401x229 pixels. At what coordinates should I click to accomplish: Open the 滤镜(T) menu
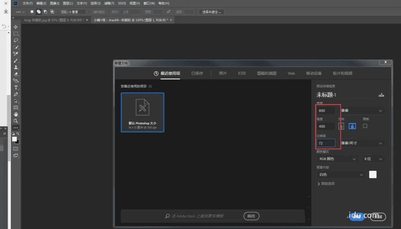point(109,3)
